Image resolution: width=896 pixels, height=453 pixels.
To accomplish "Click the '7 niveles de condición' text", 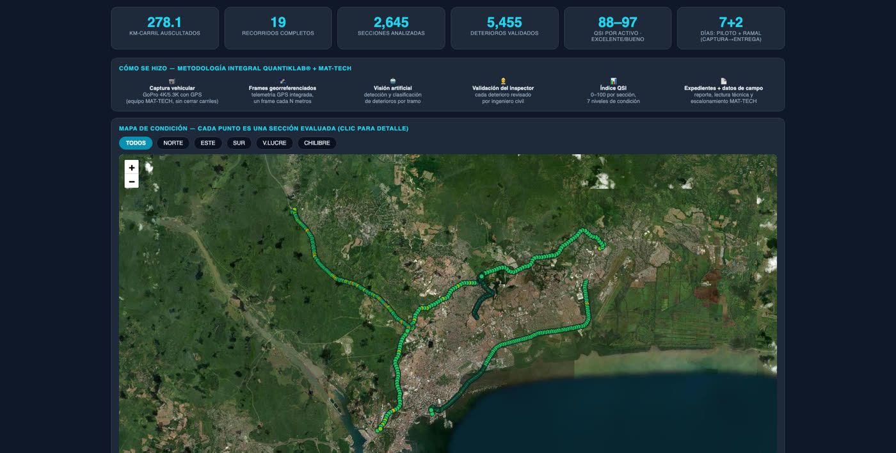I will [x=613, y=101].
